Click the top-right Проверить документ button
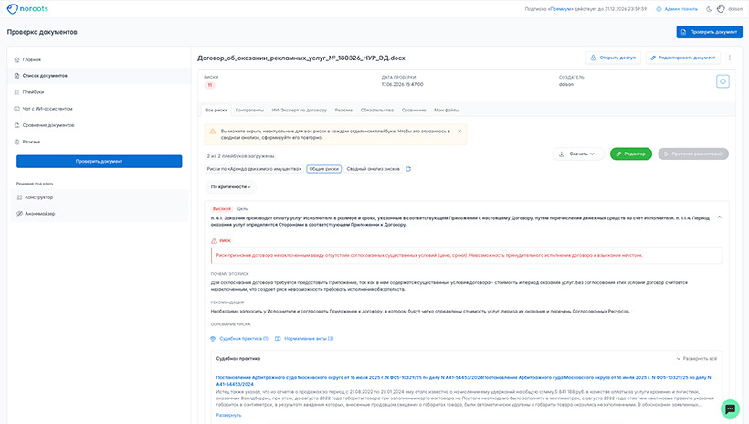 709,32
